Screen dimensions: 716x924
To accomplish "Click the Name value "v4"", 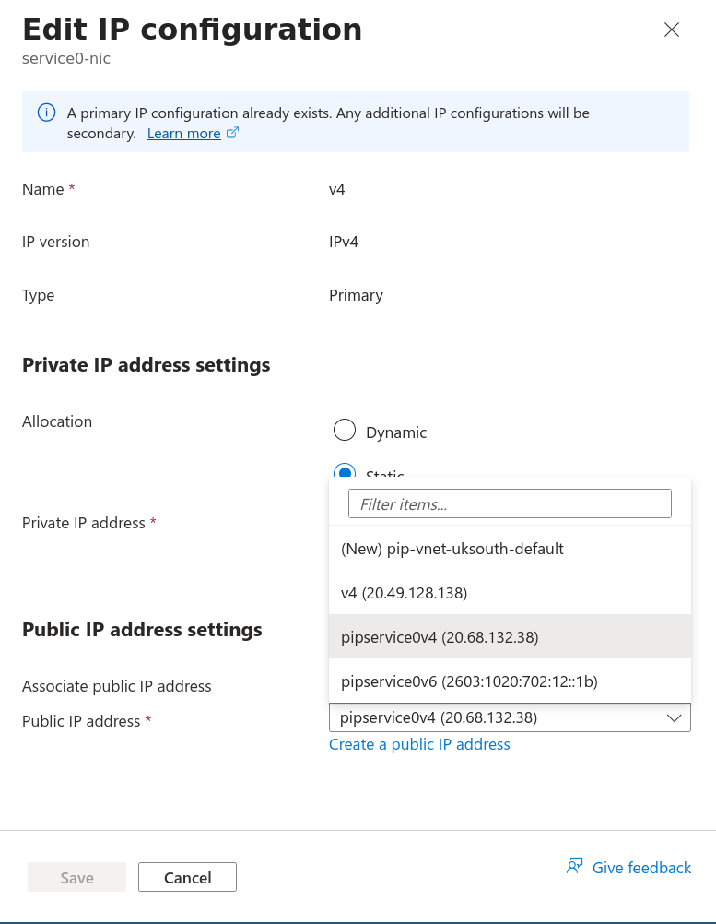I will [x=337, y=189].
